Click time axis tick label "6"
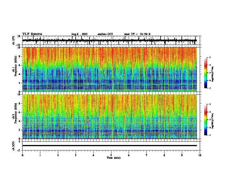 point(129,155)
